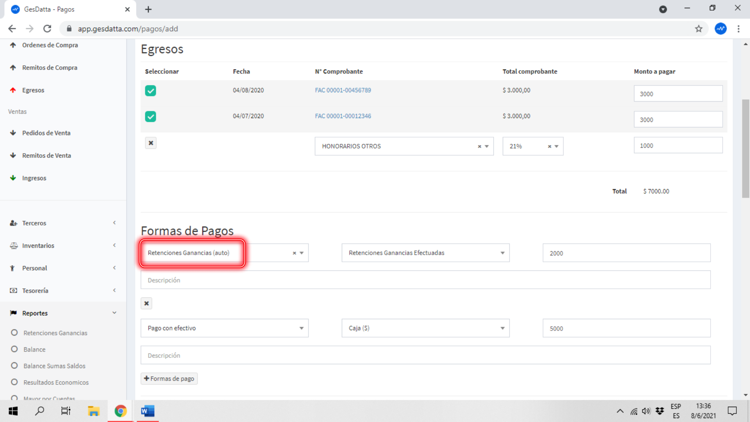The image size is (750, 422).
Task: Click second Descripción field
Action: pyautogui.click(x=425, y=355)
